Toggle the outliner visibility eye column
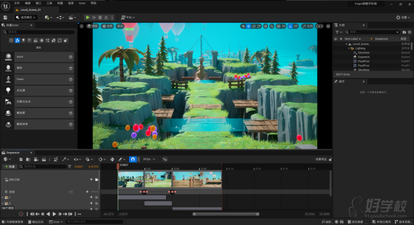414x225 pixels. point(335,39)
